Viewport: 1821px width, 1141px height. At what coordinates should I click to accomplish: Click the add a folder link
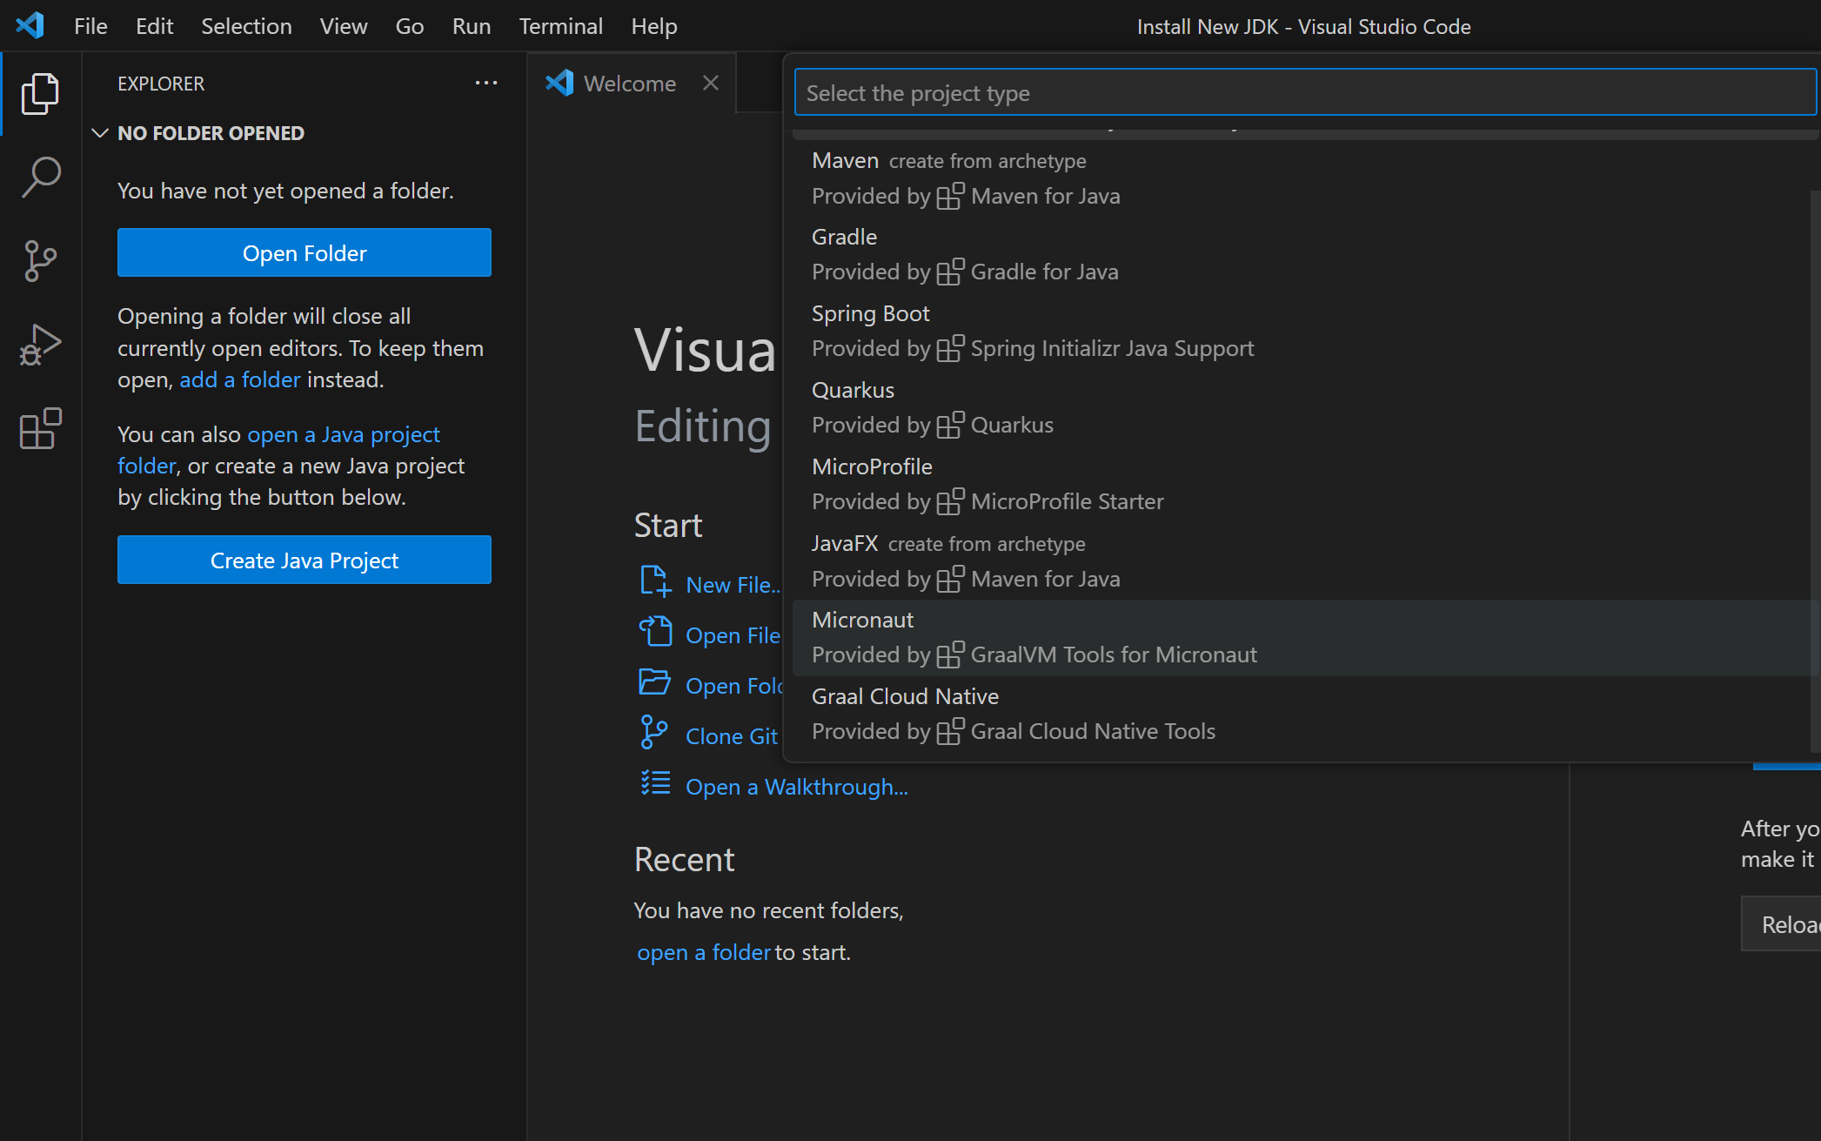(x=239, y=379)
